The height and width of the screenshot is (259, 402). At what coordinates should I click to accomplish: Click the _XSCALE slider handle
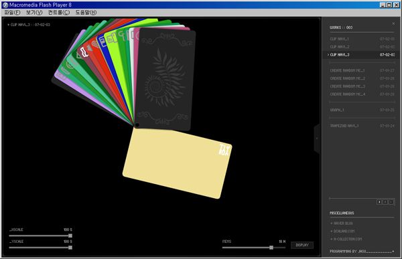pyautogui.click(x=70, y=236)
